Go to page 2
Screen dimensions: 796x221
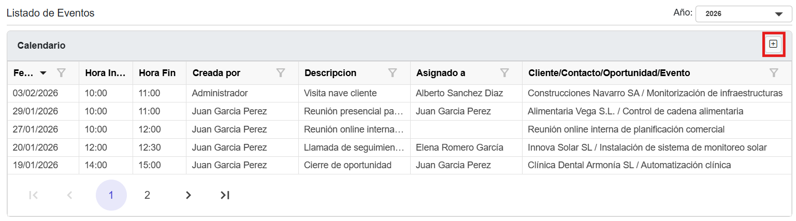click(x=147, y=195)
